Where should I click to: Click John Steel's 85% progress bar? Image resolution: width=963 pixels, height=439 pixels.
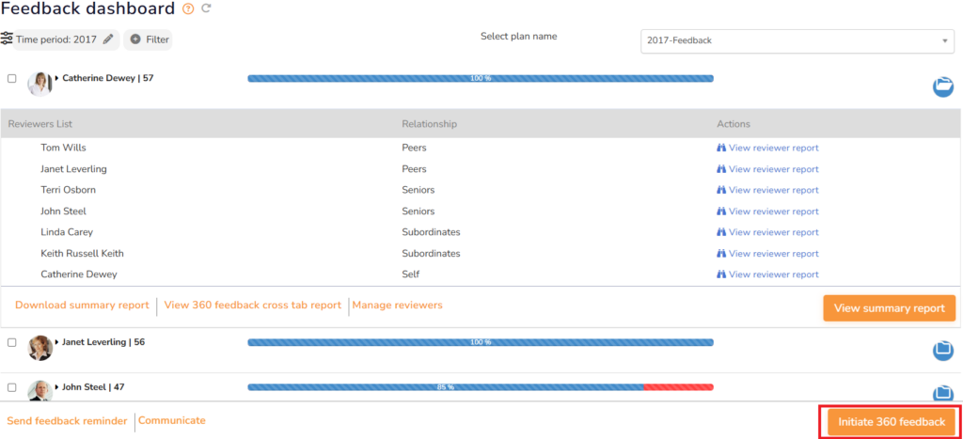(x=480, y=387)
